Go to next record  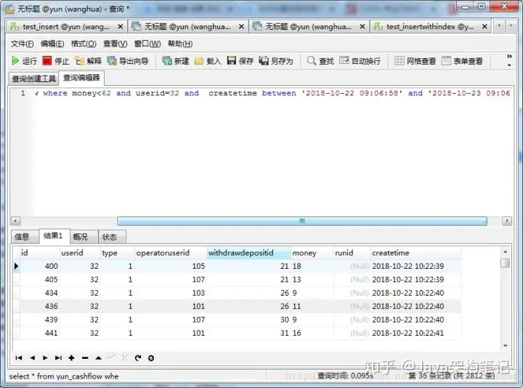45,358
